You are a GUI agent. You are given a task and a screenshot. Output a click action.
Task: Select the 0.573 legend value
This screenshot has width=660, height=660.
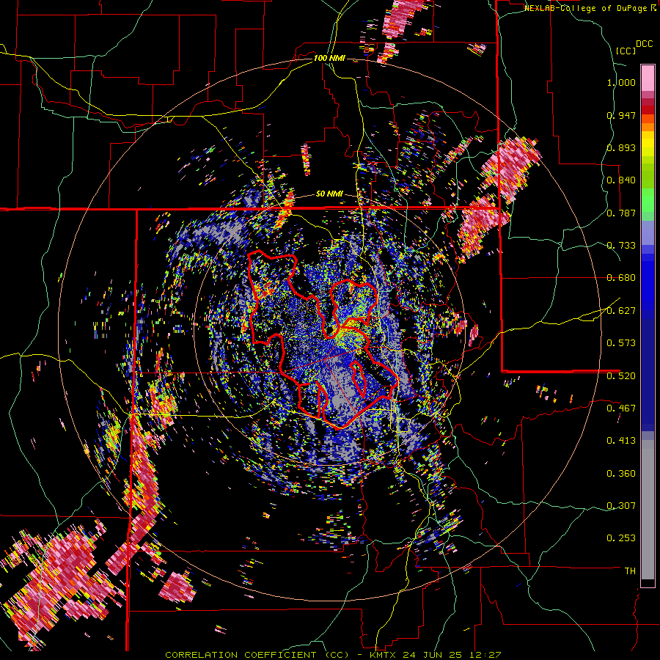(621, 343)
